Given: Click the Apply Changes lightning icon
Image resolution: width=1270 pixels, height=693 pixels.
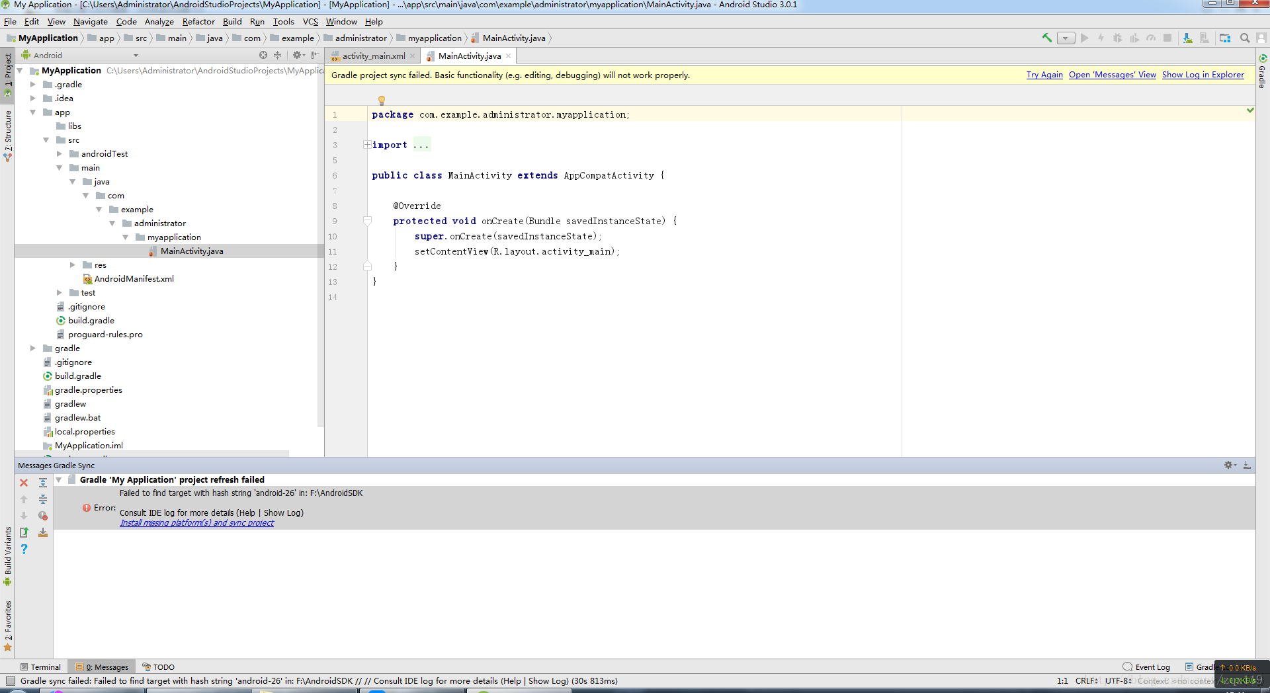Looking at the screenshot, I should pyautogui.click(x=1101, y=38).
